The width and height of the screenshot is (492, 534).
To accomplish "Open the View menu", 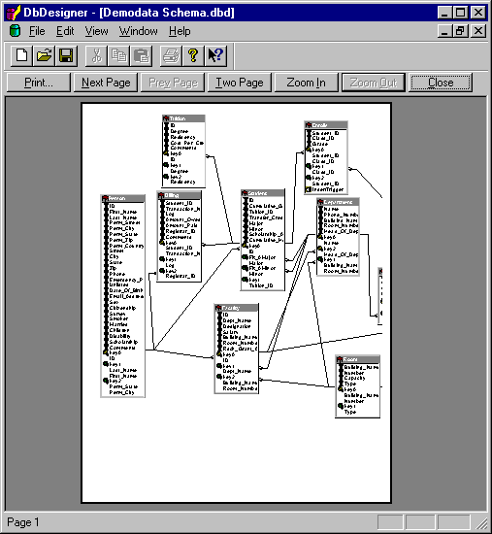I will pyautogui.click(x=96, y=31).
